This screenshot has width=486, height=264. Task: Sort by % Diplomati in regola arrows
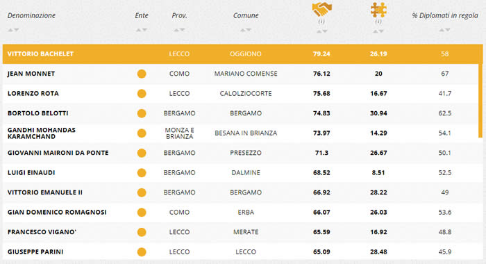[x=445, y=30]
